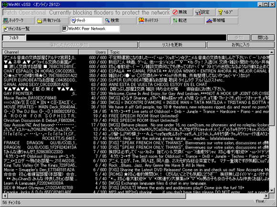Click the お気に入り button

[241, 45]
